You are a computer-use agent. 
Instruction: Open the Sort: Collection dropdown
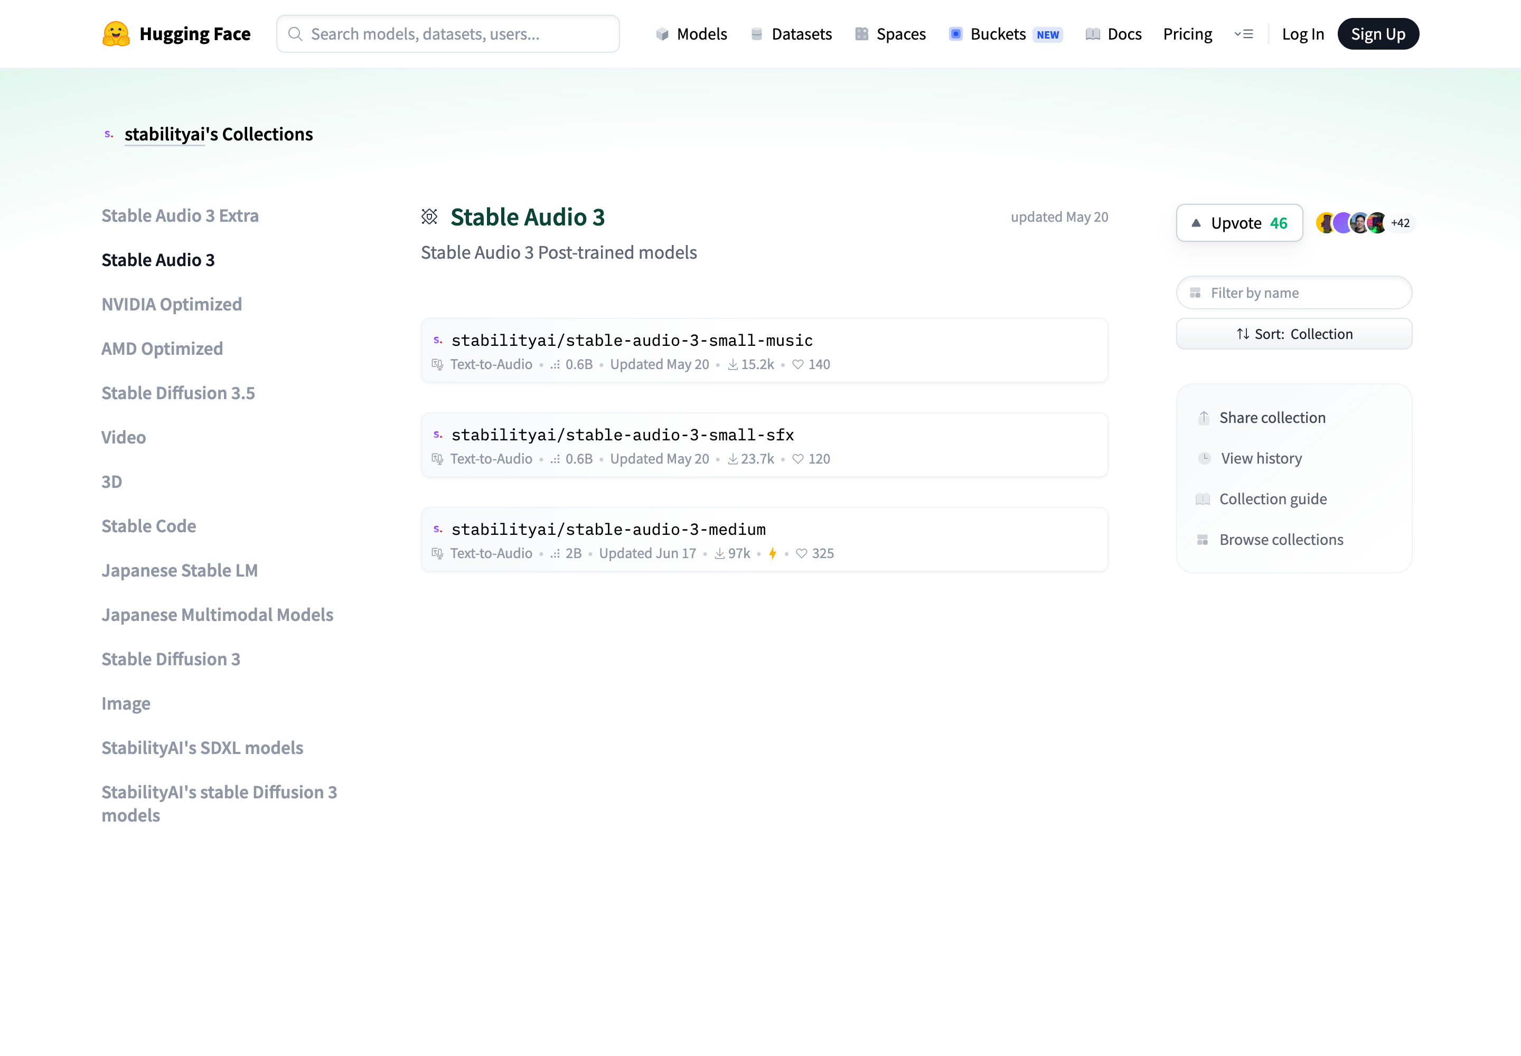1294,334
